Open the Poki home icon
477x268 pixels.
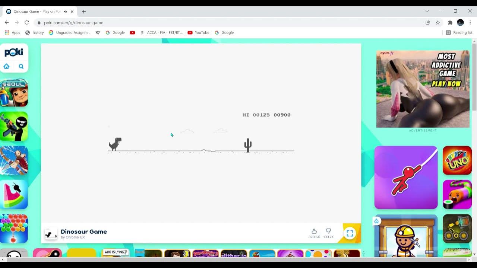pyautogui.click(x=7, y=67)
